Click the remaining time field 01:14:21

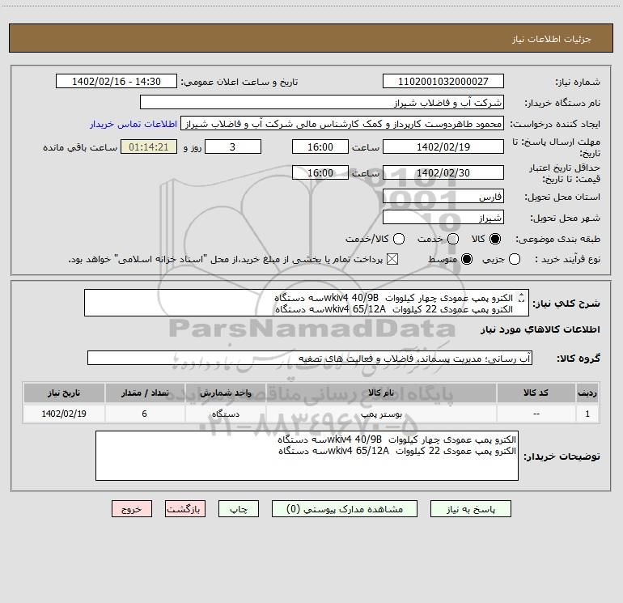click(x=149, y=147)
